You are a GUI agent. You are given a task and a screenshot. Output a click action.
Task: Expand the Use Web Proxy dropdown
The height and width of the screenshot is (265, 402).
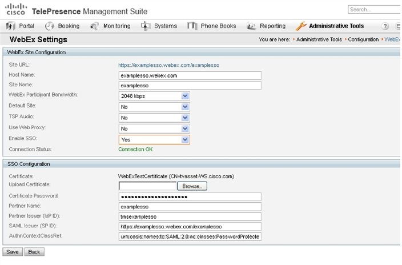(185, 129)
